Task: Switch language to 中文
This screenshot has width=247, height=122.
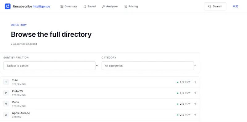Action: tap(236, 6)
